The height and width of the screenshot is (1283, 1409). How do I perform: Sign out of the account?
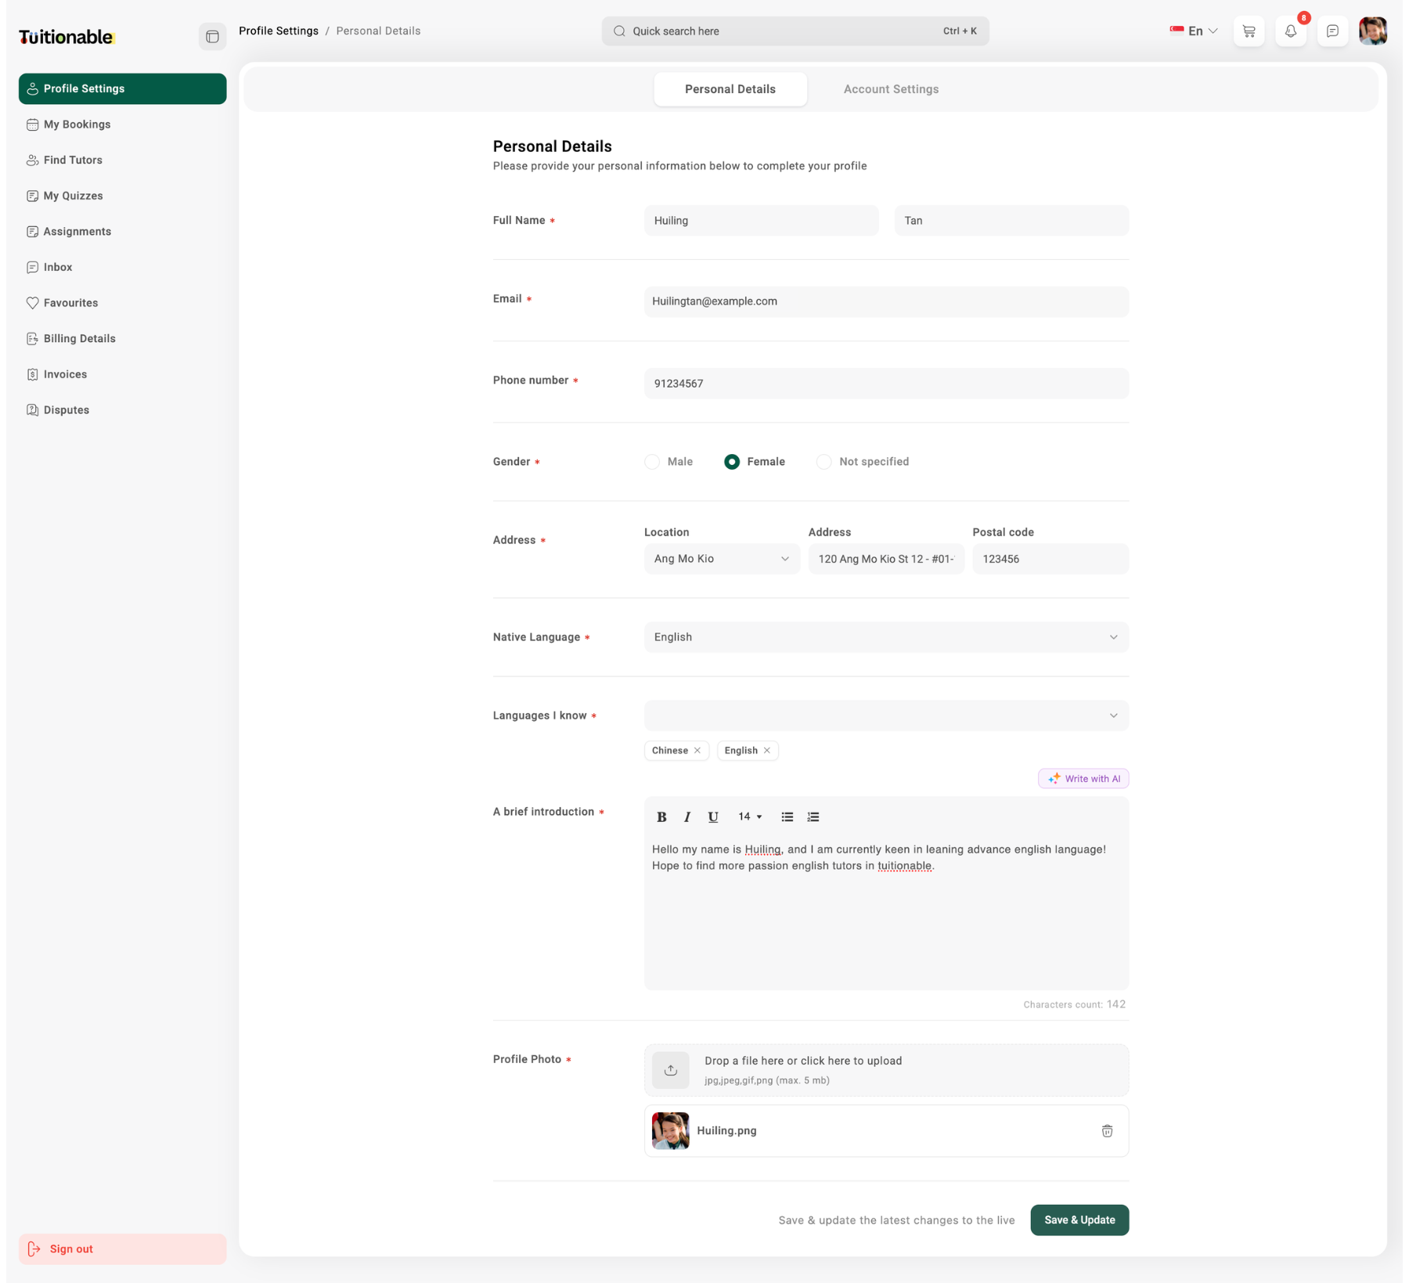(123, 1249)
